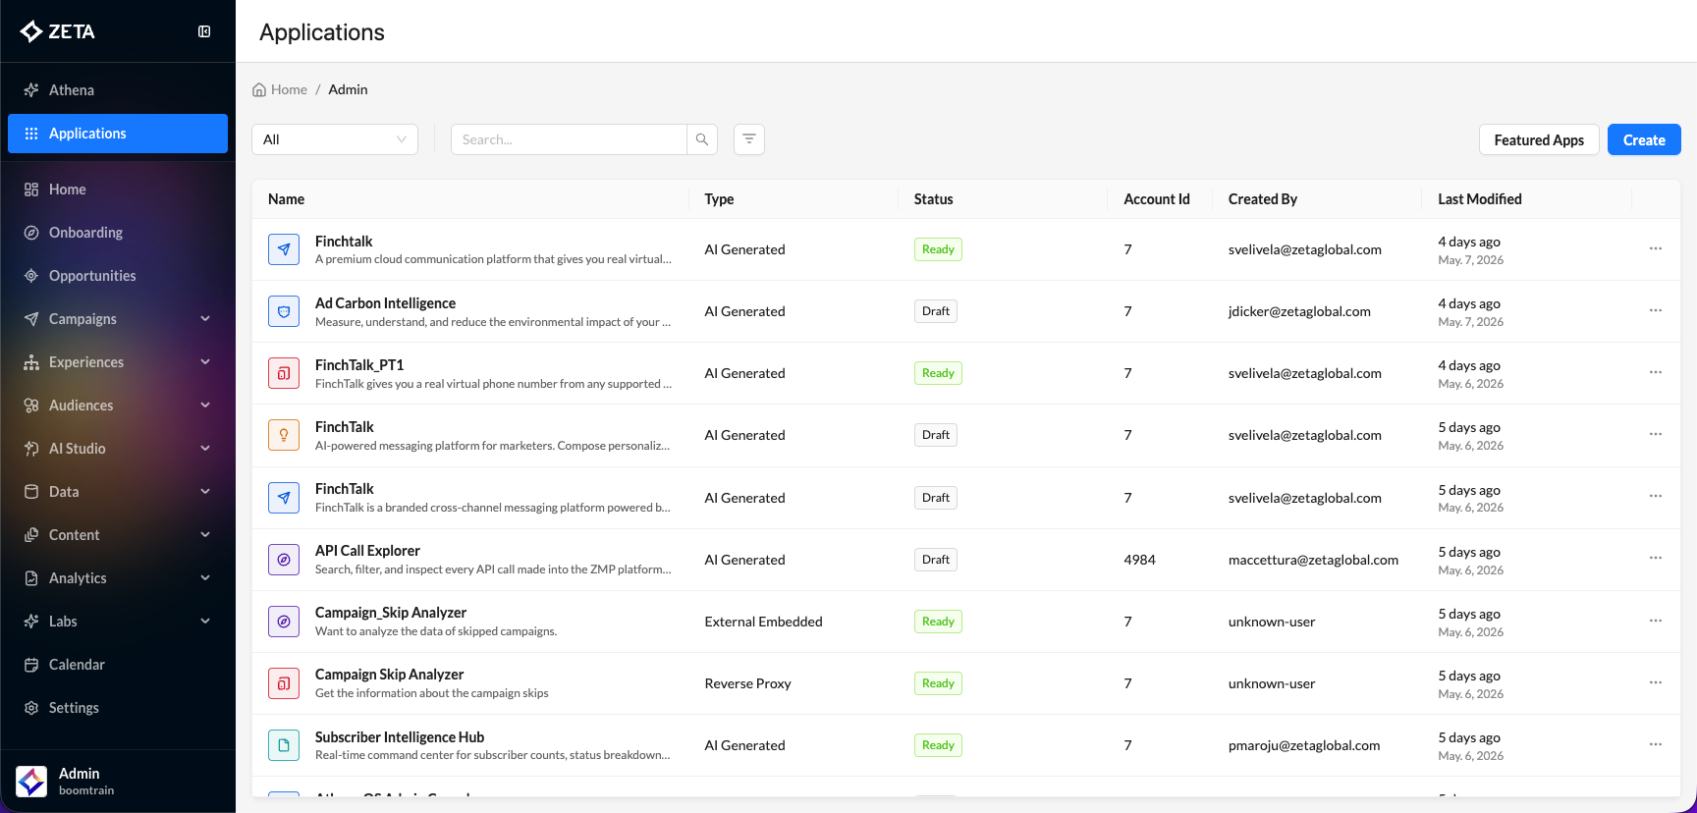This screenshot has width=1697, height=813.
Task: Expand the Audiences menu chevron
Action: click(205, 406)
